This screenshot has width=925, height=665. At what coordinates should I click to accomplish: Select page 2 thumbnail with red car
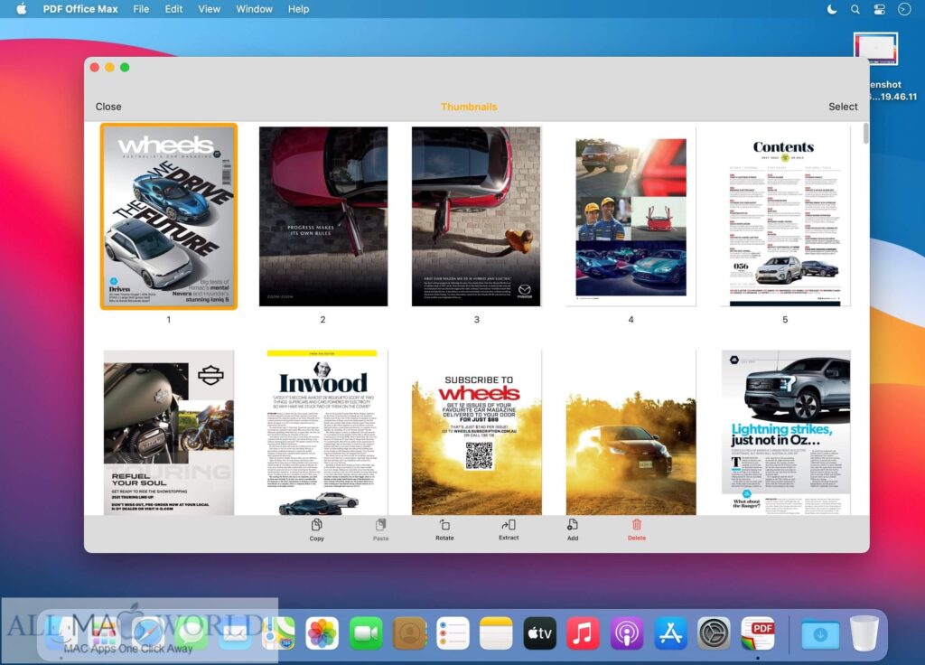323,217
